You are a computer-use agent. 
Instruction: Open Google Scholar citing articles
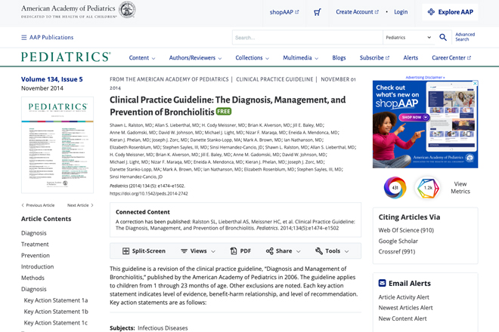(x=398, y=241)
